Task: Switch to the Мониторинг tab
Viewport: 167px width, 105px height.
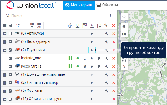Action: pos(79,5)
